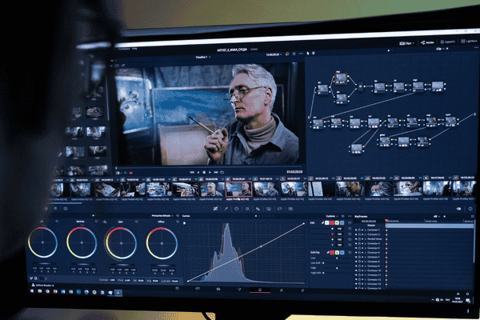Viewport: 480px width, 320px height.
Task: Switch to the Deliver page tab
Action: pos(302,290)
